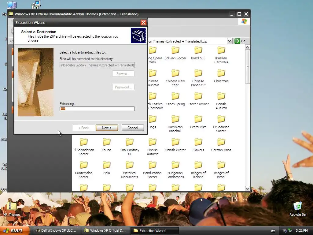The height and width of the screenshot is (235, 313).
Task: Open the Ecotourism folder
Action: coord(198,122)
